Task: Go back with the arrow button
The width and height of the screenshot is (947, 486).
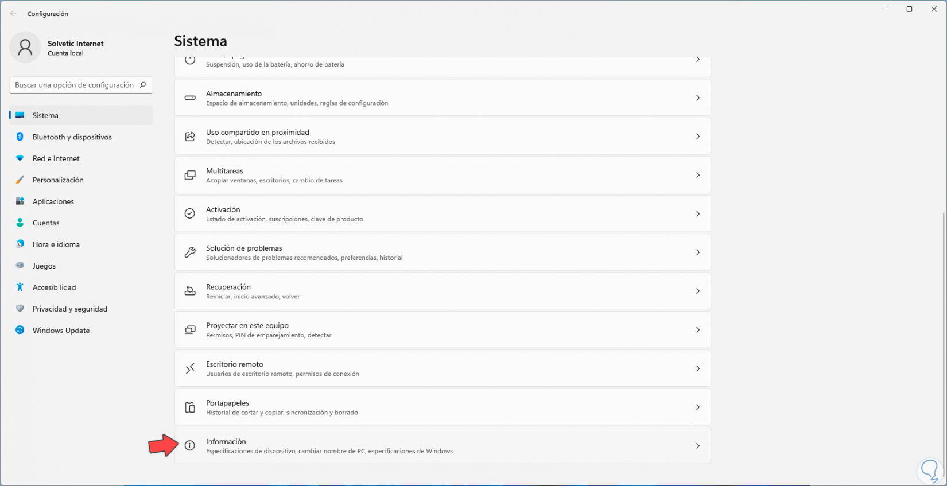Action: pos(13,14)
